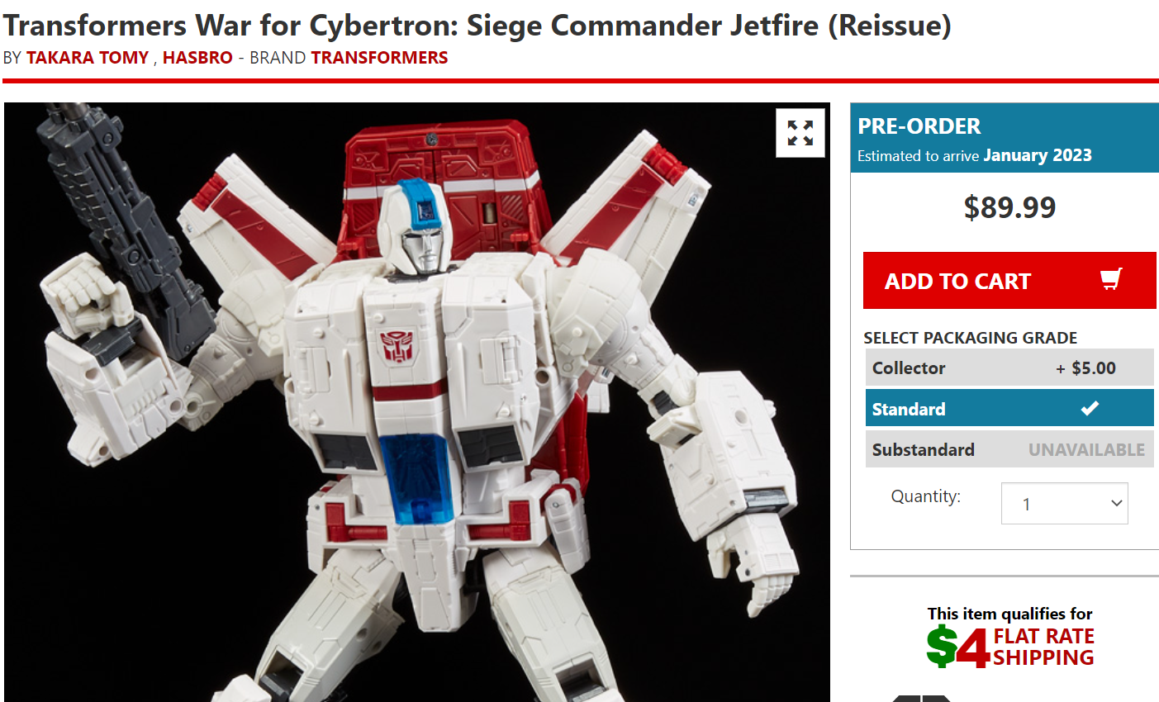The image size is (1159, 702).
Task: Click the $4 flat rate shipping badge
Action: 1010,637
